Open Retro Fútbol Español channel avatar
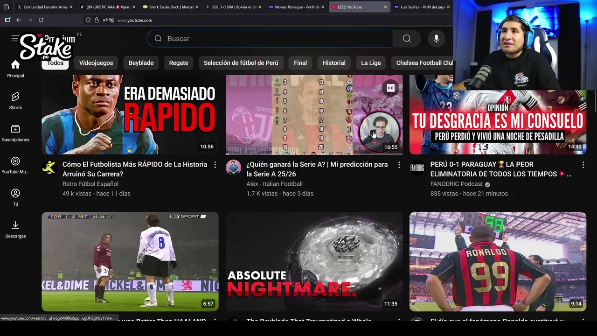Image resolution: width=597 pixels, height=336 pixels. pos(49,168)
